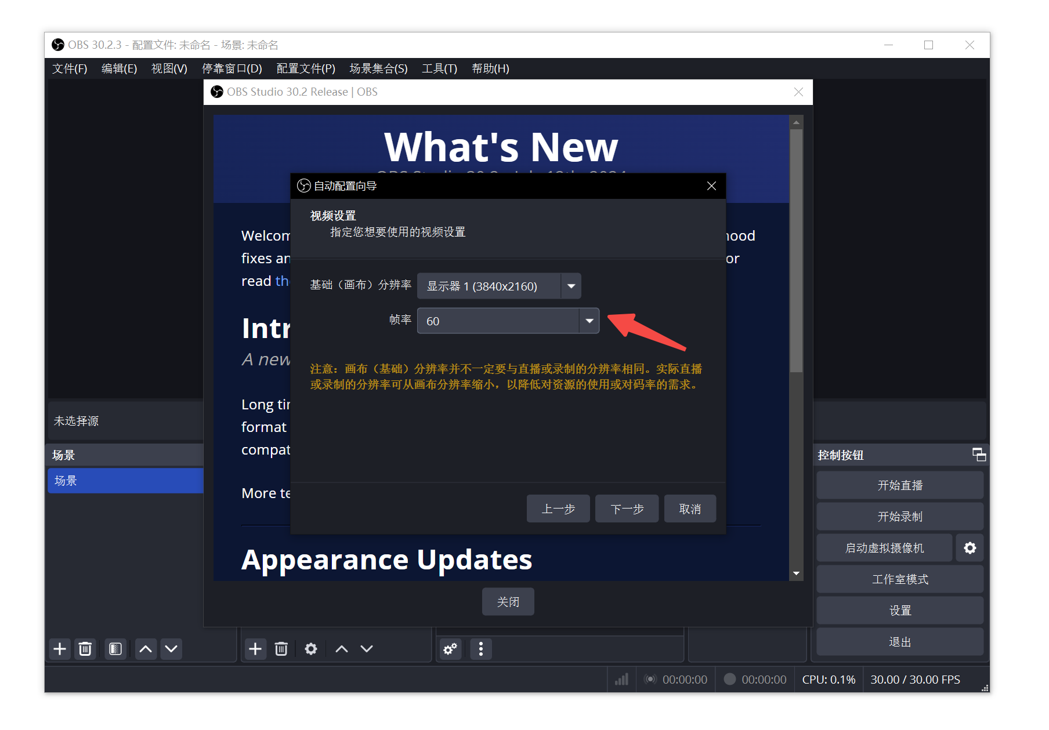This screenshot has height=730, width=1049.
Task: Start streaming with 开始直播
Action: pos(900,485)
